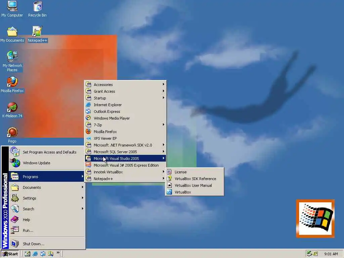The height and width of the screenshot is (258, 344).
Task: Open the Recycle Bin desktop icon
Action: [38, 9]
